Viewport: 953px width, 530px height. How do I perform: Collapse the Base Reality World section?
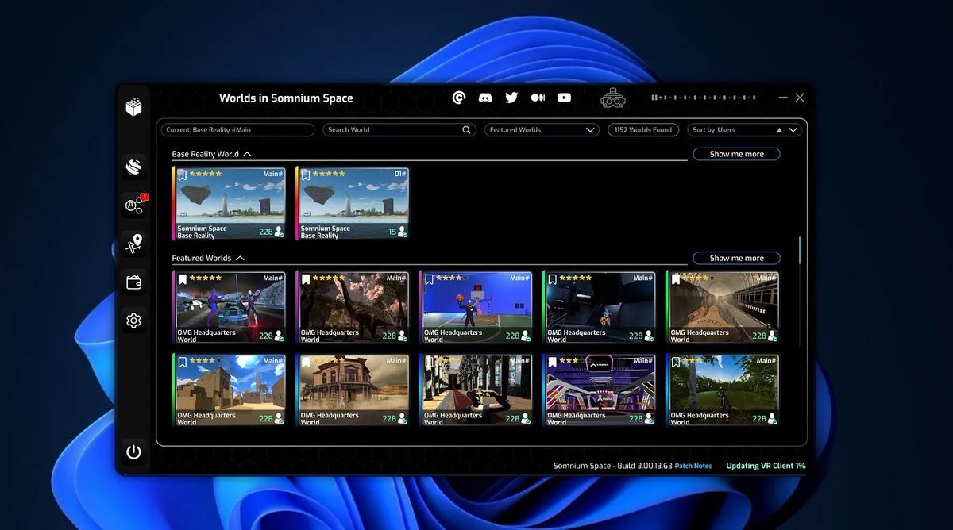coord(247,154)
